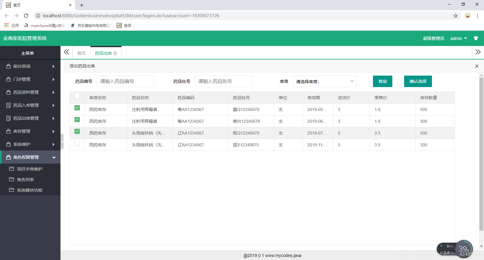Viewport: 484px width, 260px height.
Task: Click the scrollbar down arrow
Action: (481, 247)
